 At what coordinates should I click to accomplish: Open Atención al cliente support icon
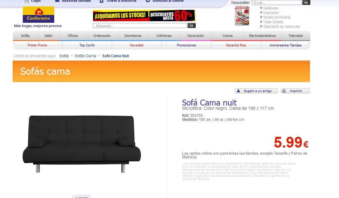pos(148,1)
